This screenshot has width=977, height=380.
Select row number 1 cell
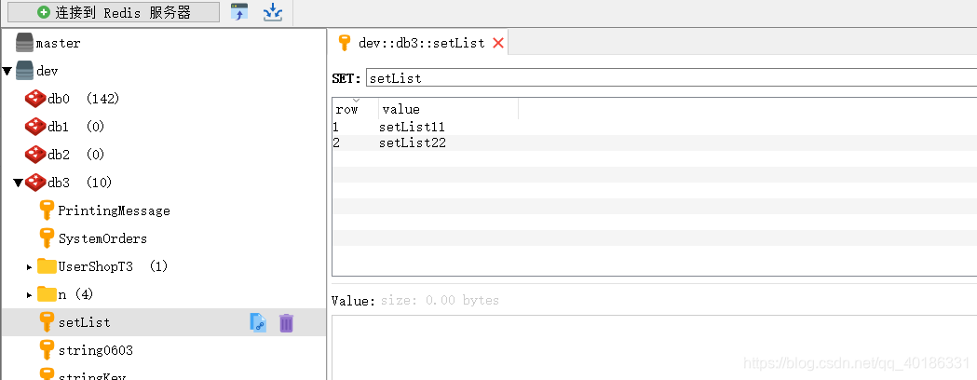pos(336,127)
